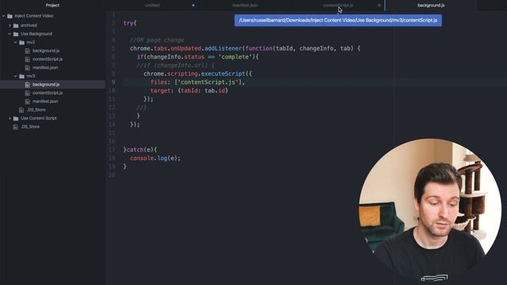Click the Use Content Script folder icon
This screenshot has width=507, height=285.
(16, 118)
